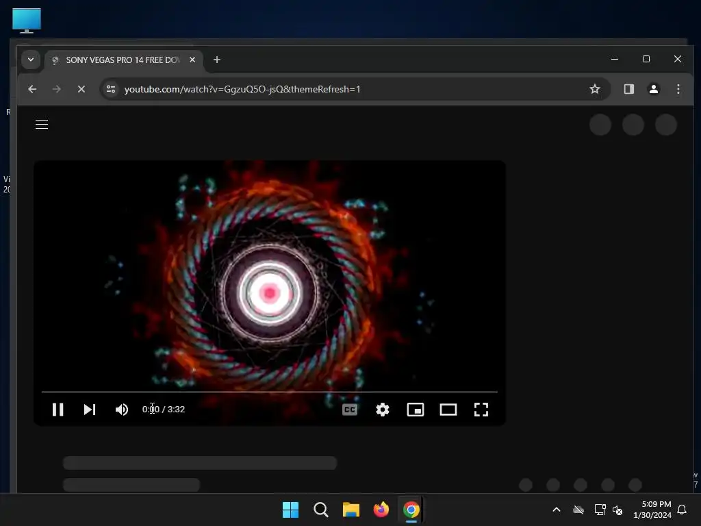Click the greyed forward navigation arrow
Screen dimensions: 701x526
coord(56,89)
